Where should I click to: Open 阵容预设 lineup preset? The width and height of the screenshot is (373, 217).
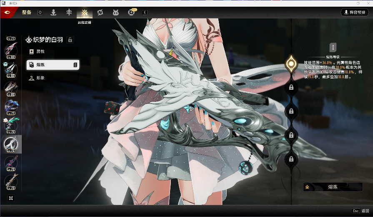(355, 13)
